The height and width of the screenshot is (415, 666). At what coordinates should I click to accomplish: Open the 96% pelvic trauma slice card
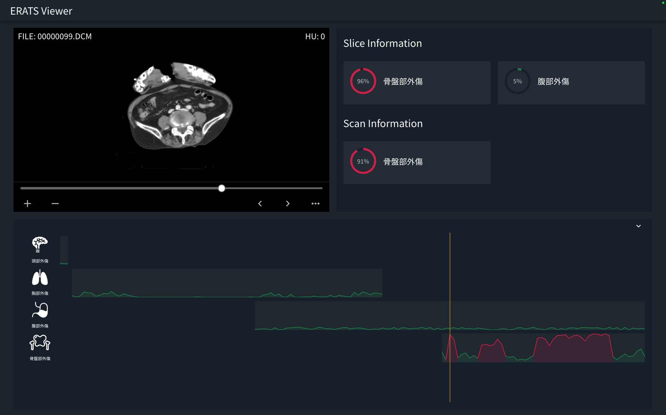tap(416, 83)
